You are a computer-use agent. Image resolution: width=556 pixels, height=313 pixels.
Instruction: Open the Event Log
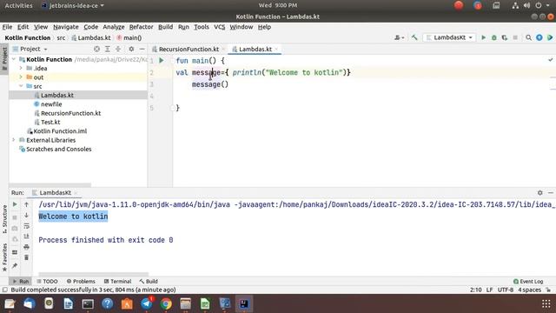528,281
